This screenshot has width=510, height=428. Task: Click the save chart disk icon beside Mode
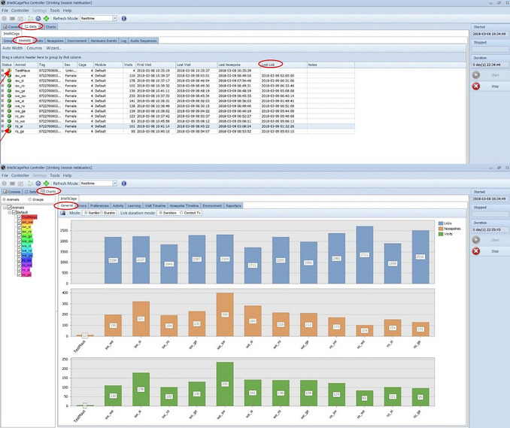(63, 213)
